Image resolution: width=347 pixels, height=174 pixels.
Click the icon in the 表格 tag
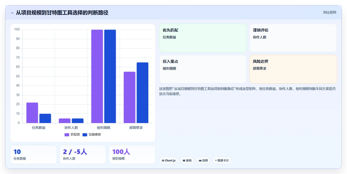click(184, 160)
